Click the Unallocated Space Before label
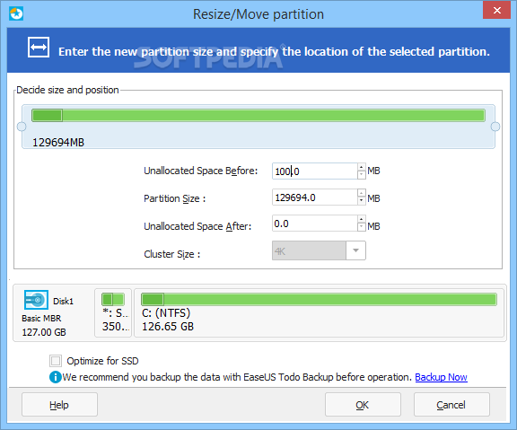This screenshot has height=430, width=517. click(200, 171)
